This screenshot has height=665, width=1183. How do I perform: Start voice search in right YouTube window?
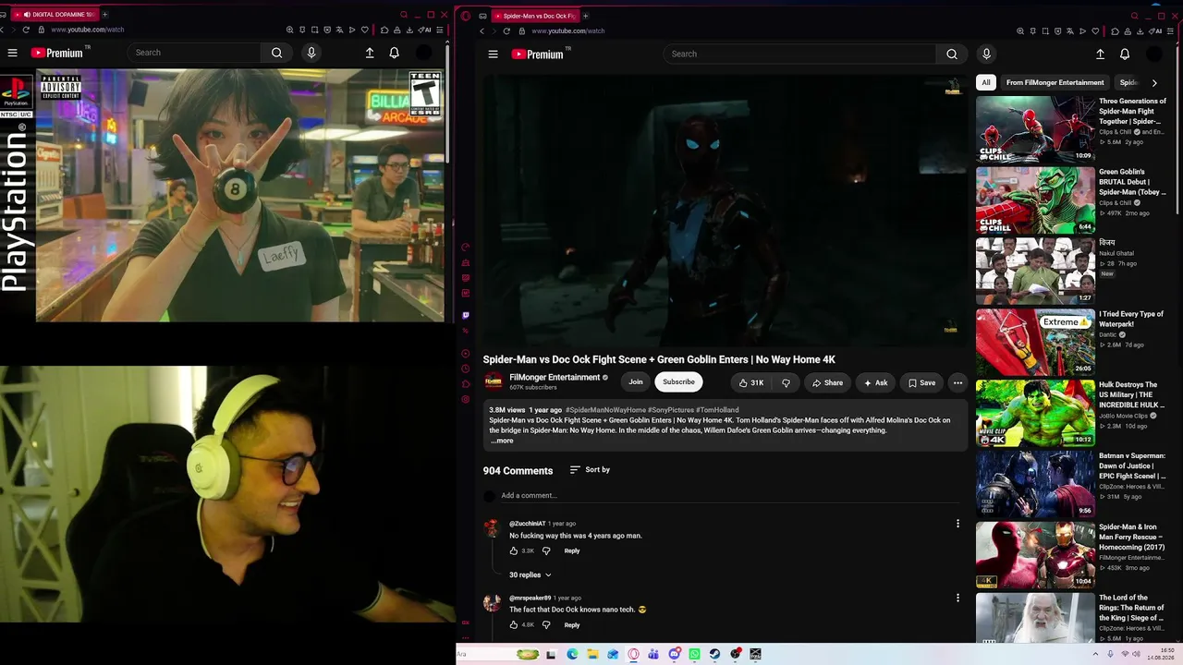point(986,54)
